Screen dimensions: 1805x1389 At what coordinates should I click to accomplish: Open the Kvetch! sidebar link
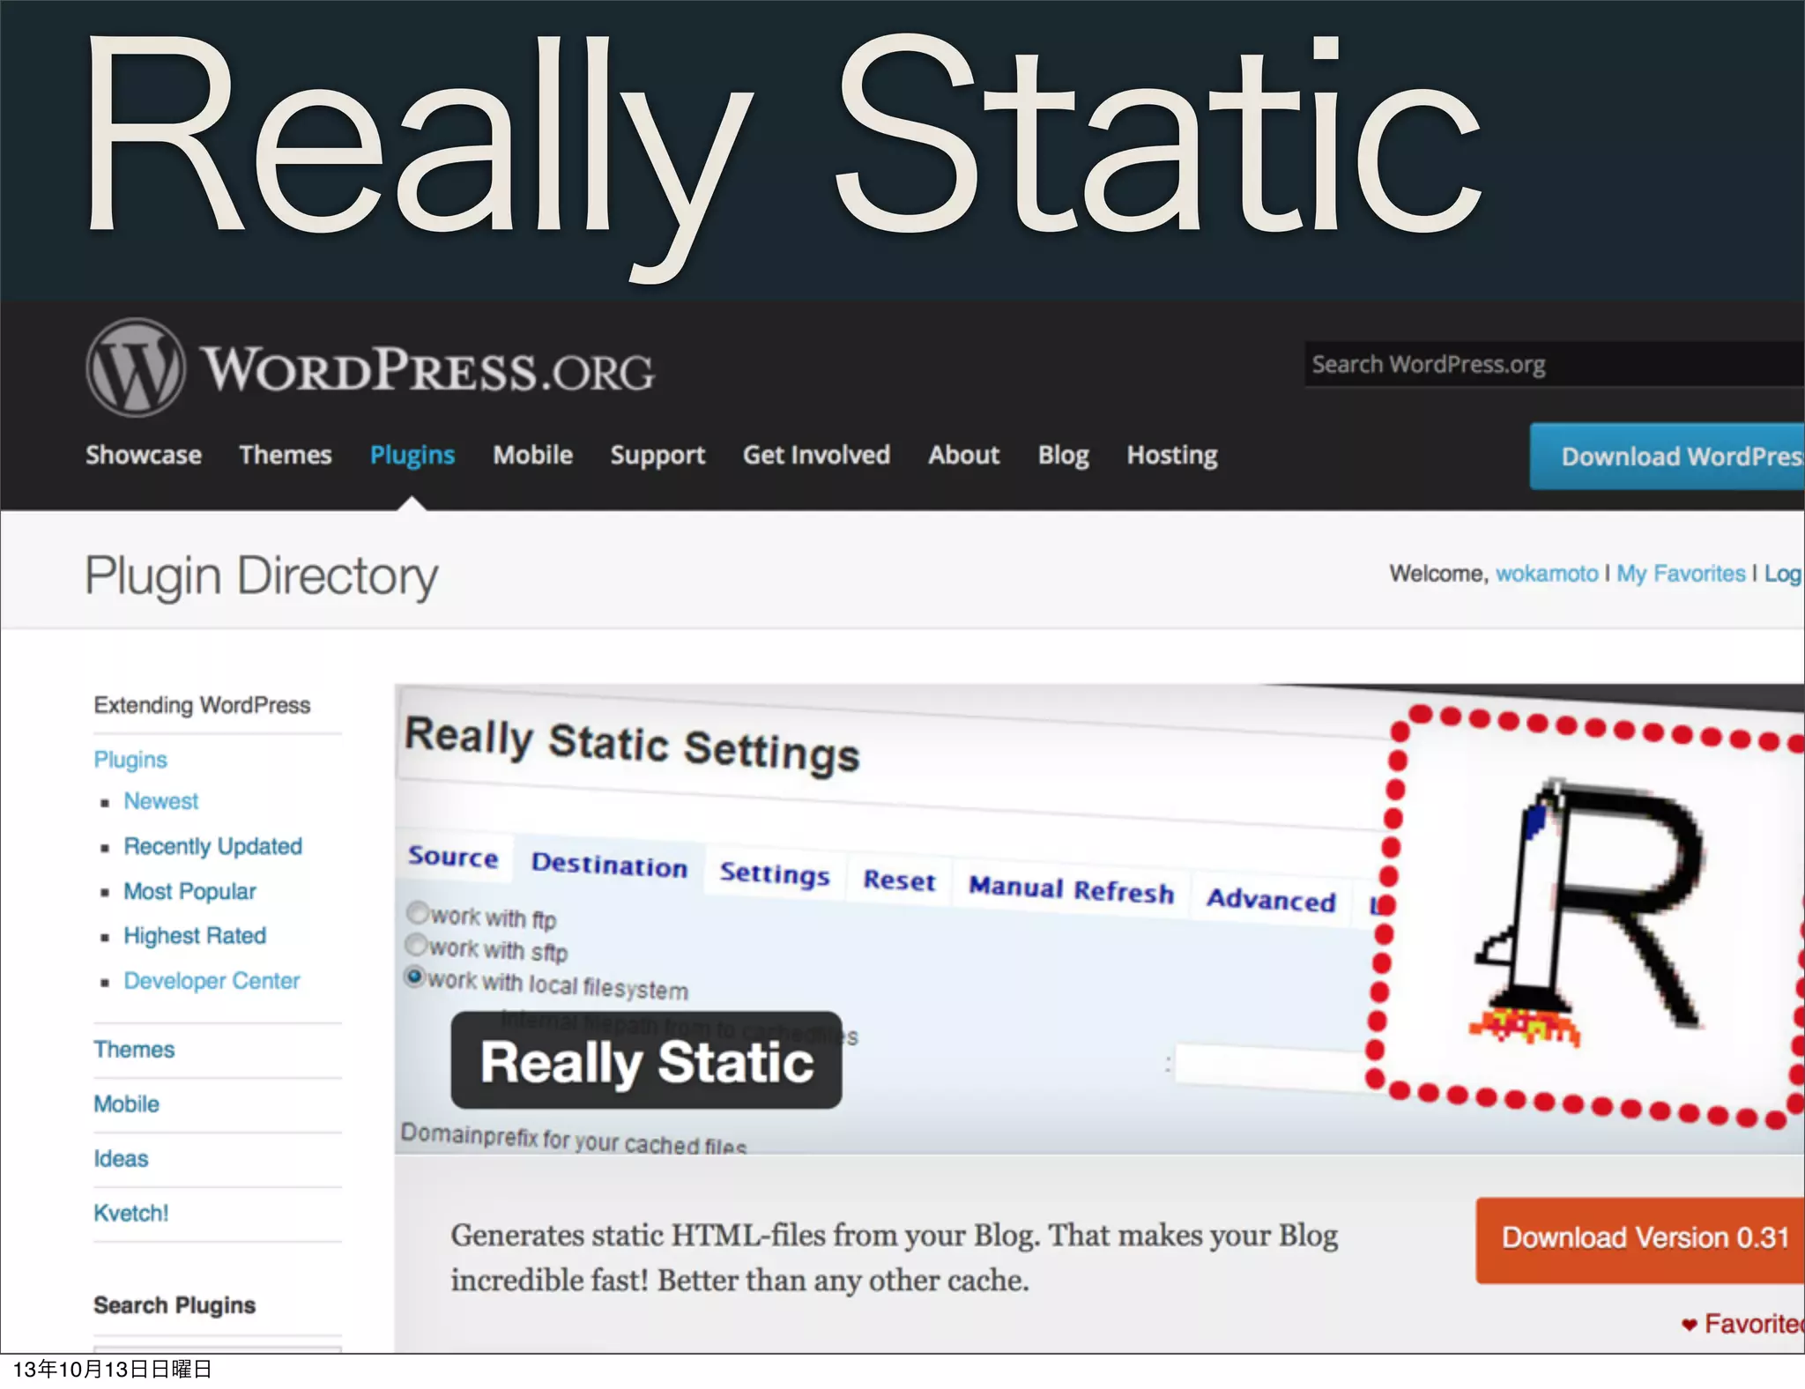pyautogui.click(x=130, y=1214)
